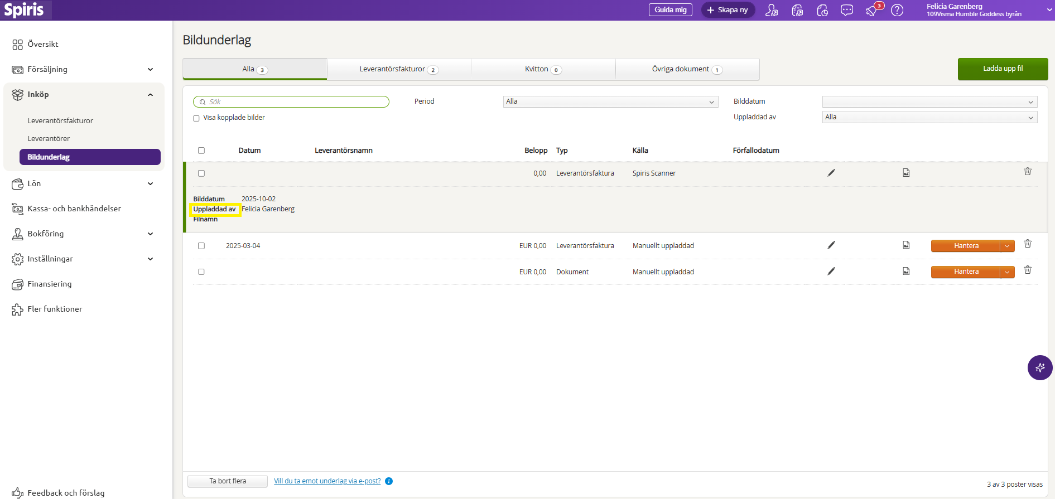Open the chat message icon in header
Viewport: 1055px width, 499px height.
(847, 10)
